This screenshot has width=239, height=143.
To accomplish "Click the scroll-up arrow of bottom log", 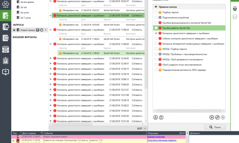I will 187,133.
